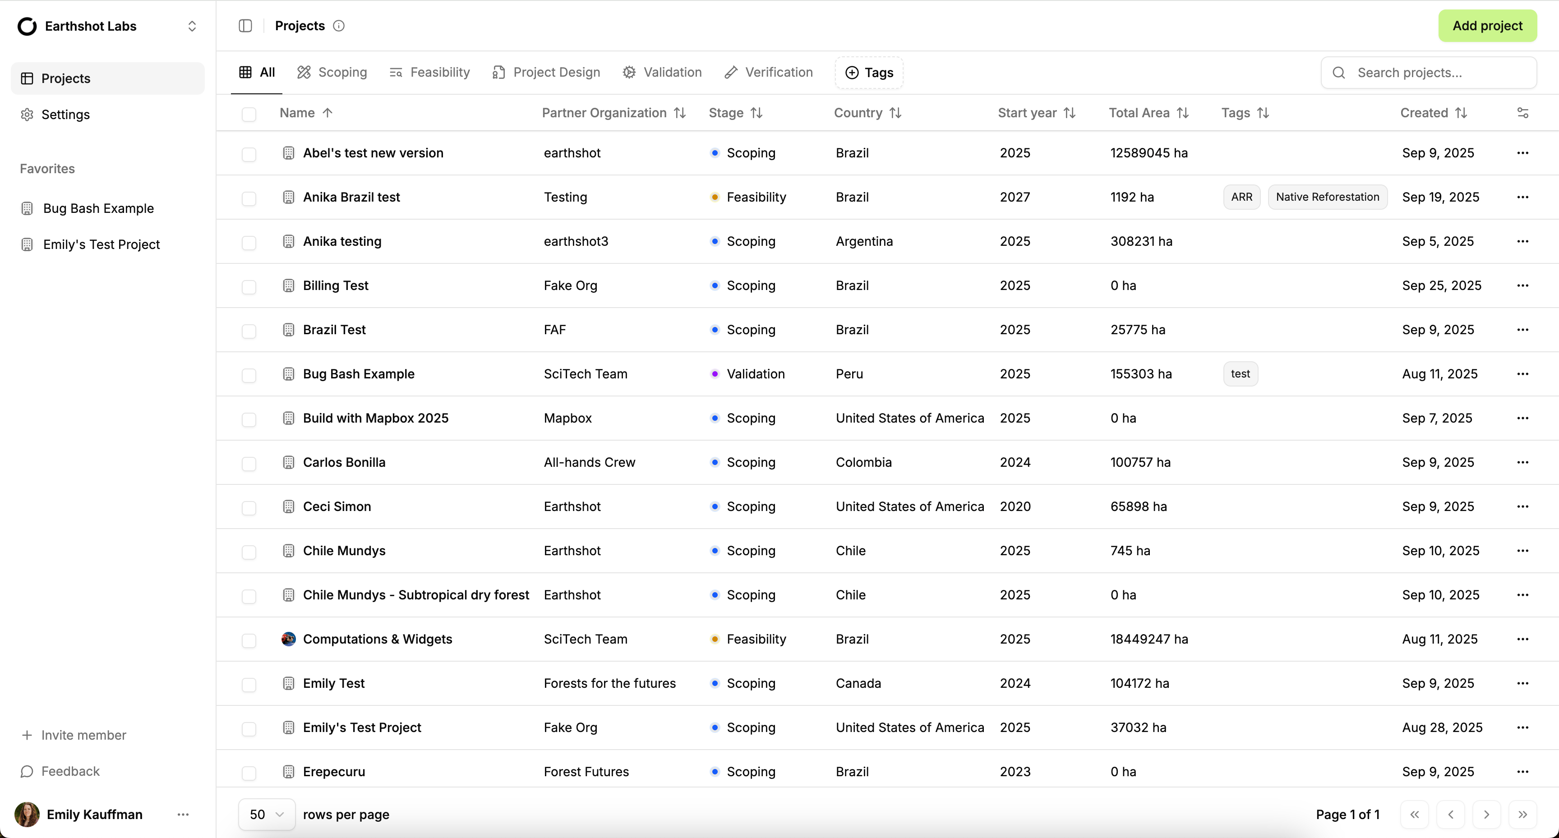Check the Billing Test row checkbox
1559x838 pixels.
pos(249,286)
